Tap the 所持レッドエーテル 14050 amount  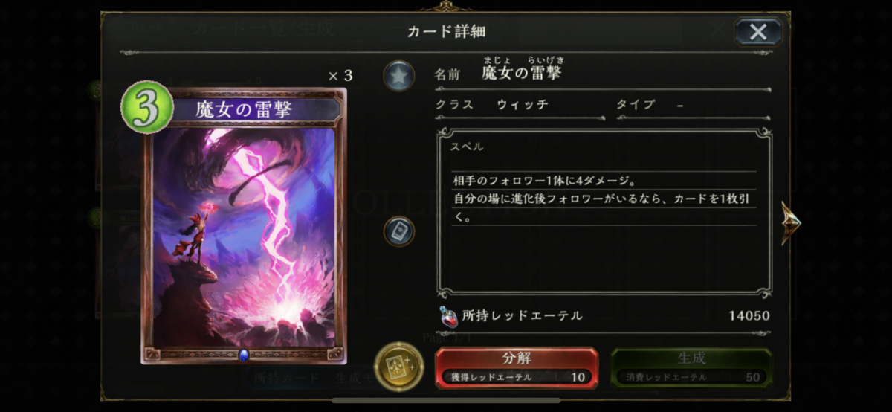749,316
